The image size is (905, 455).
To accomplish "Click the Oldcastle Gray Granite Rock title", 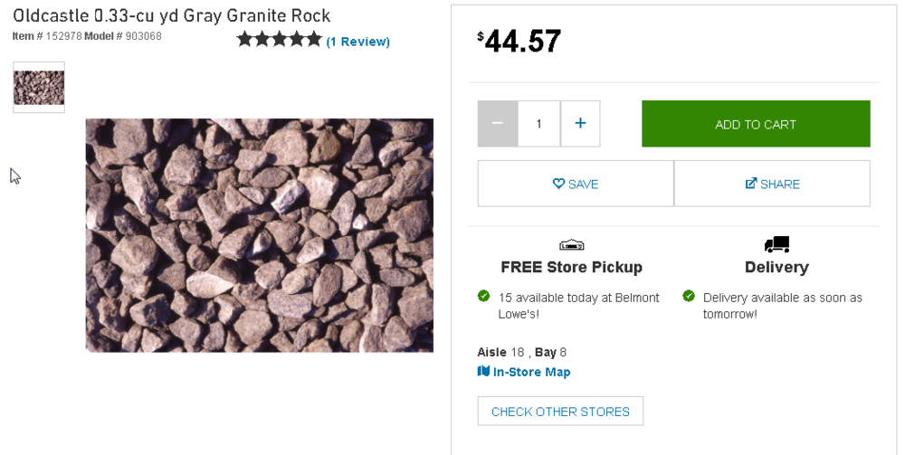I will coord(172,16).
